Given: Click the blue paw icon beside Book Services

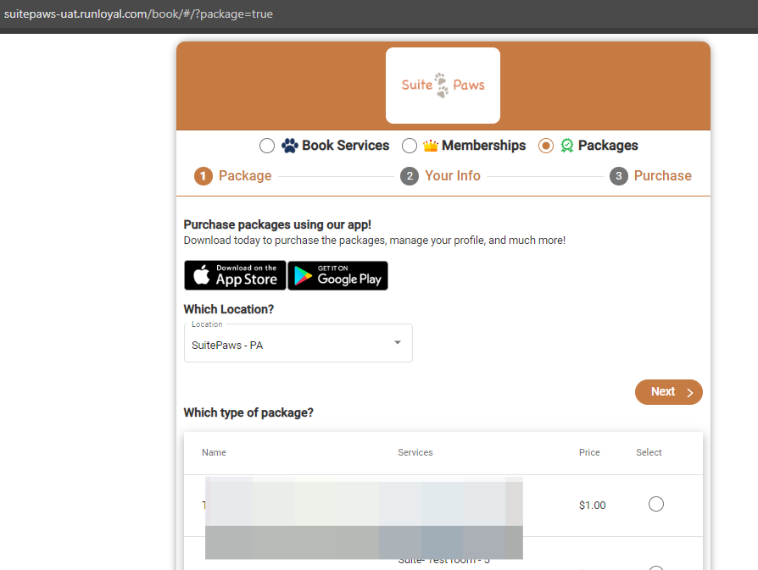Looking at the screenshot, I should [290, 146].
